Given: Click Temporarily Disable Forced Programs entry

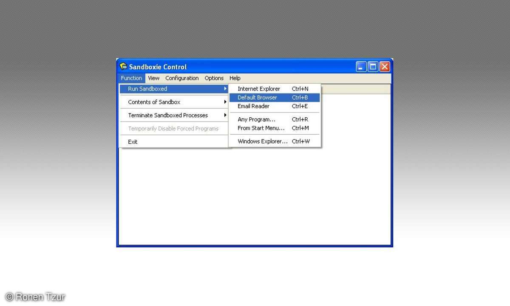Looking at the screenshot, I should [x=174, y=128].
